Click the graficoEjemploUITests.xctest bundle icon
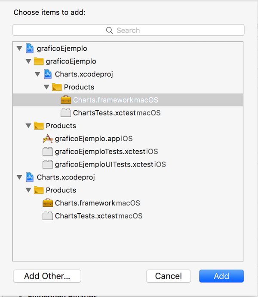 [48, 164]
